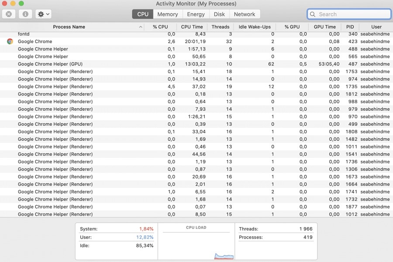This screenshot has width=393, height=262.
Task: Sort by the PID column header
Action: point(350,27)
